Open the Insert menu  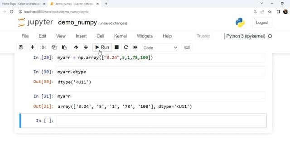81,36
